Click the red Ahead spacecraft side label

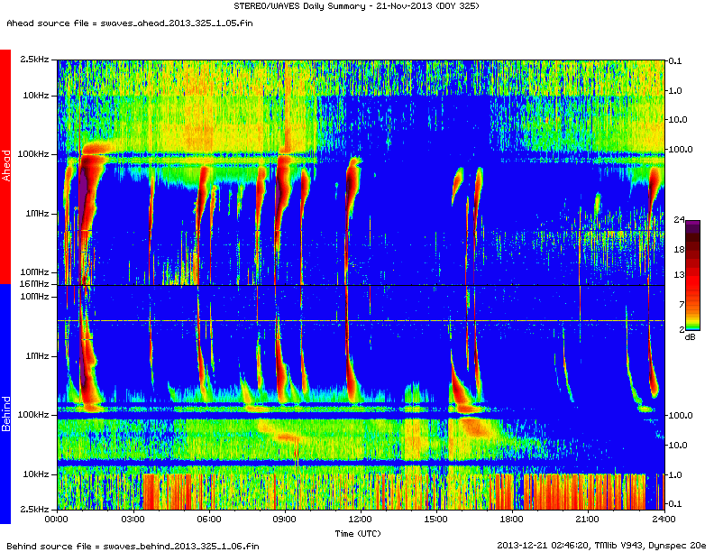coord(5,167)
